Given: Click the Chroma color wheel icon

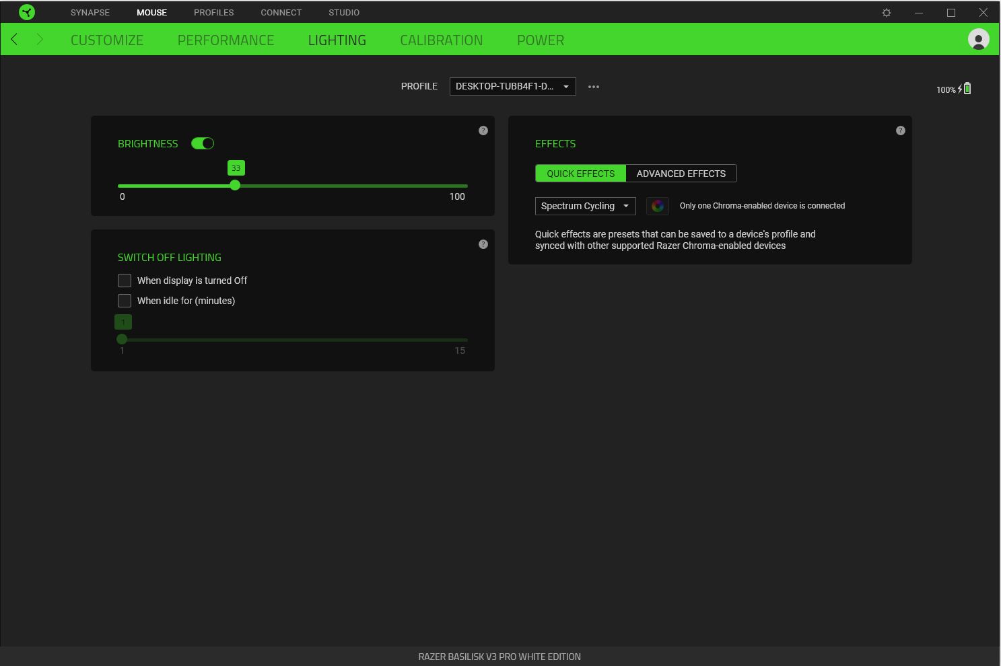Looking at the screenshot, I should (658, 206).
